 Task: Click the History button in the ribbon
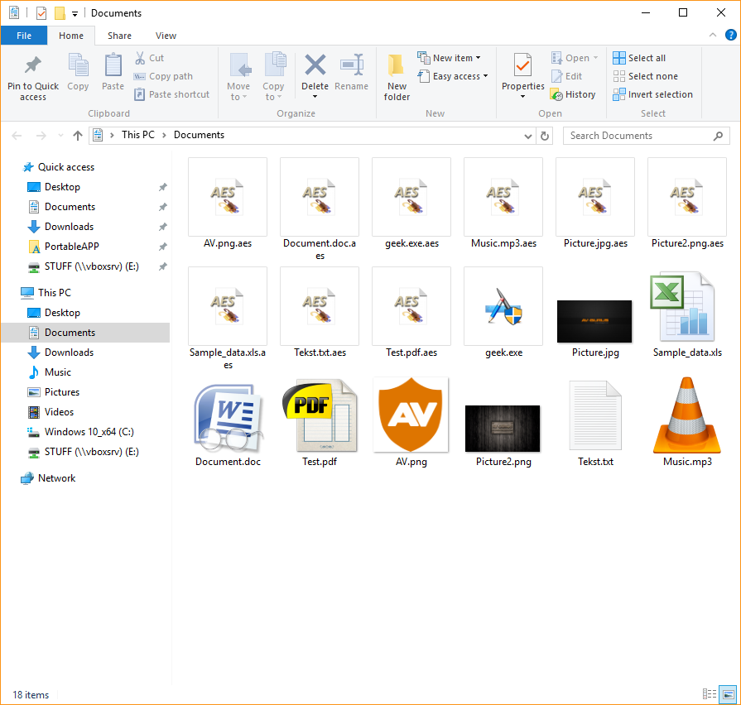(x=573, y=94)
